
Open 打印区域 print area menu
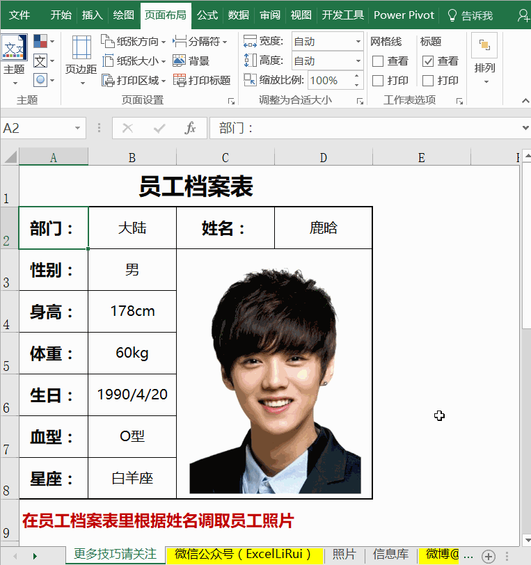[x=134, y=80]
